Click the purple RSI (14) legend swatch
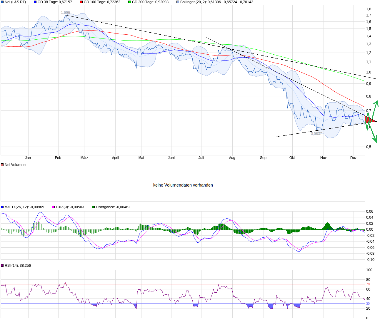This screenshot has width=380, height=322. 2,266
